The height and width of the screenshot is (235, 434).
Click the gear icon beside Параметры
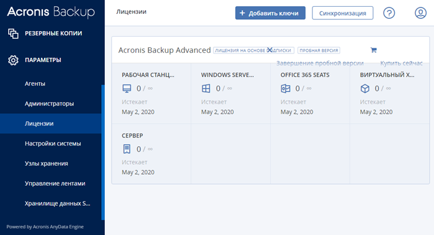point(13,60)
